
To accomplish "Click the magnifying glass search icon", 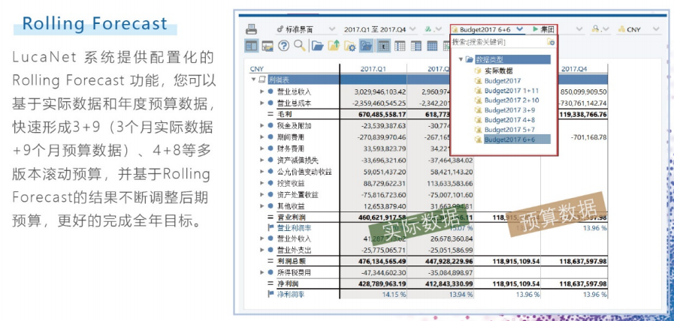I will (x=299, y=46).
